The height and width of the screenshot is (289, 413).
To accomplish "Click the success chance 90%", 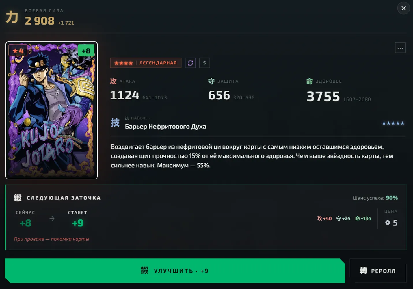I will pyautogui.click(x=392, y=198).
